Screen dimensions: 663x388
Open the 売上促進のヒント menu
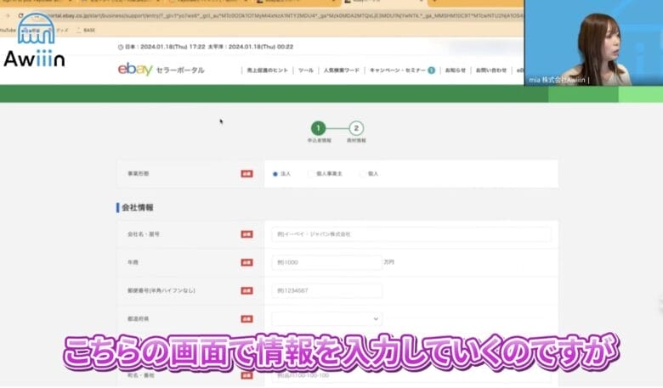click(x=267, y=70)
